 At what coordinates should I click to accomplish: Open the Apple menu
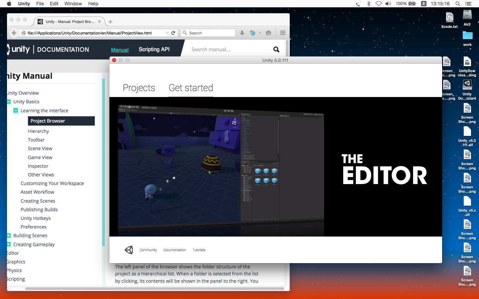click(9, 4)
